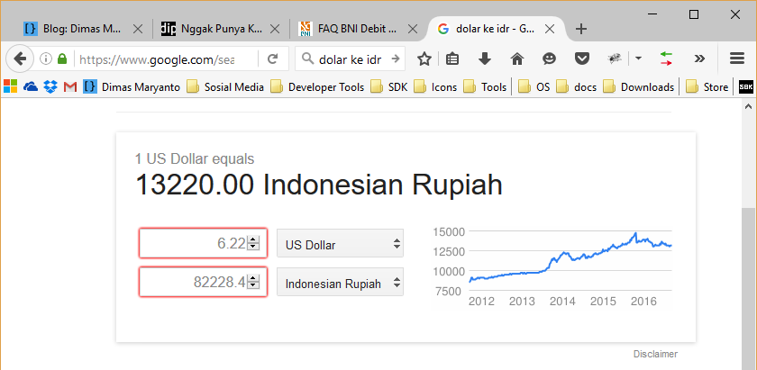Click the Rupiah amount field 82228.4

(x=203, y=282)
